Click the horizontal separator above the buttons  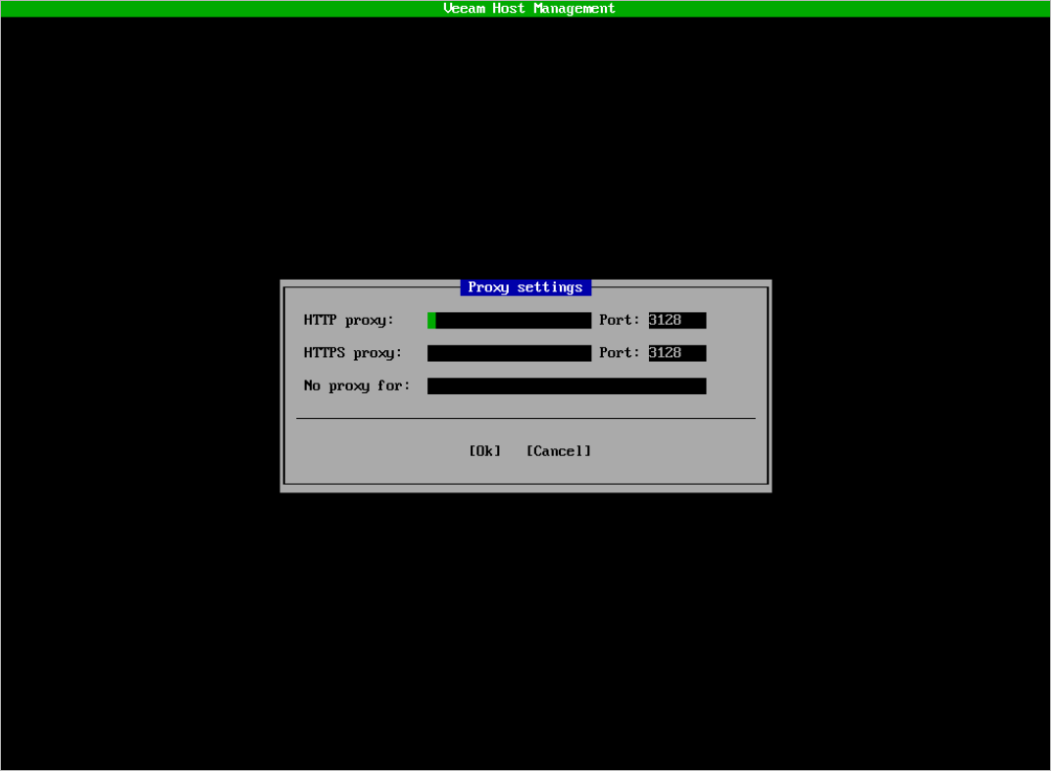[525, 419]
